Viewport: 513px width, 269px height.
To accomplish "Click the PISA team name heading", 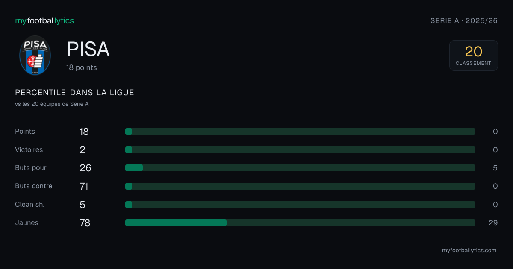I will 88,50.
